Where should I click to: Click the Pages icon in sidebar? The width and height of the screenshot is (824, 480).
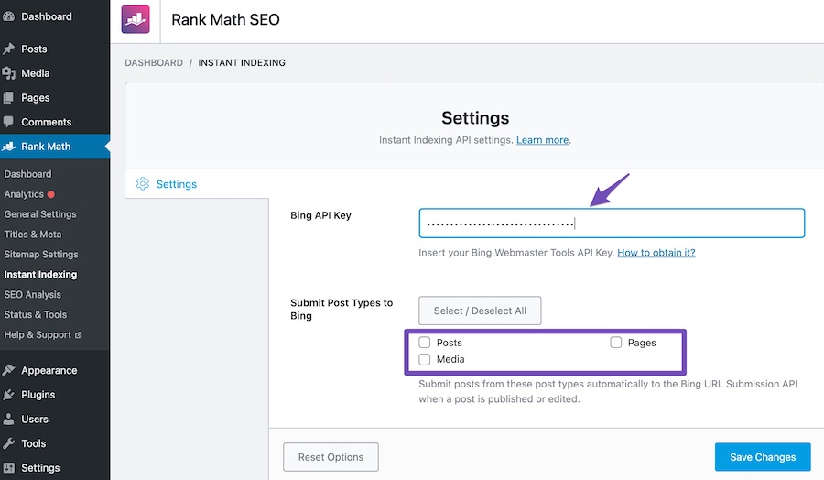(8, 98)
